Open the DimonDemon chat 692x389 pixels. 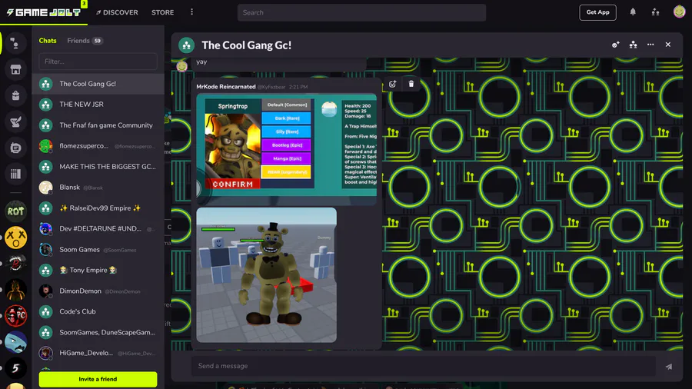point(98,291)
